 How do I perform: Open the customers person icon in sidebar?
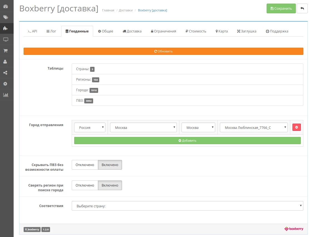pyautogui.click(x=6, y=62)
